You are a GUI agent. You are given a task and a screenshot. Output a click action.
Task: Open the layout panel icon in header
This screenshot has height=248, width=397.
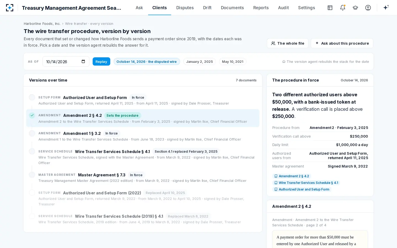click(330, 8)
